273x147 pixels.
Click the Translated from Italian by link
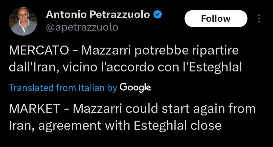coord(63,88)
